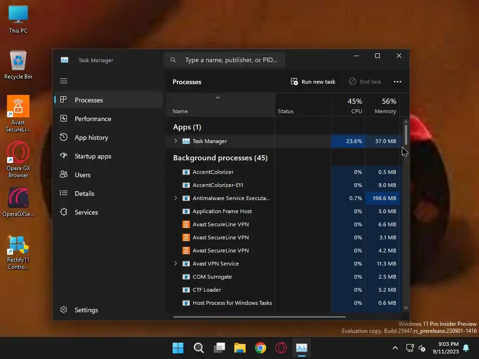
Task: Select the Rectify11 Control Center shortcut
Action: click(x=18, y=252)
